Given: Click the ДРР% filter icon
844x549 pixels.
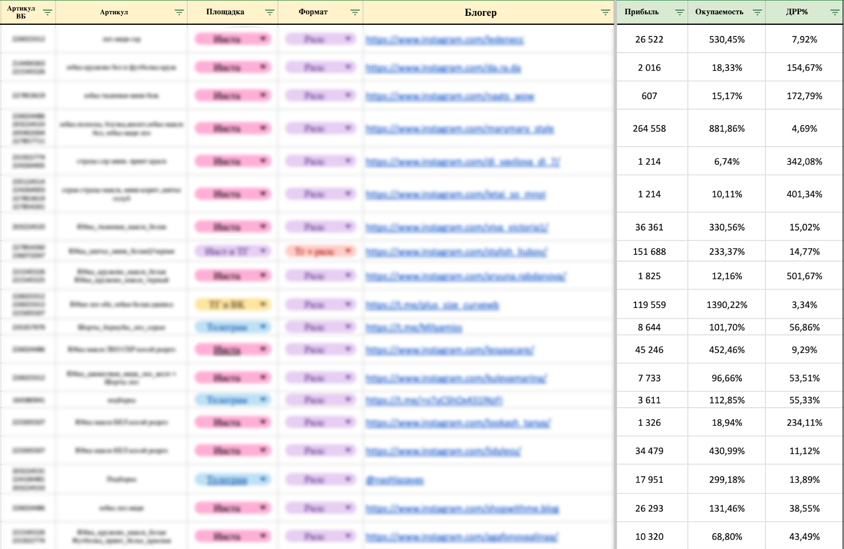Looking at the screenshot, I should click(835, 12).
